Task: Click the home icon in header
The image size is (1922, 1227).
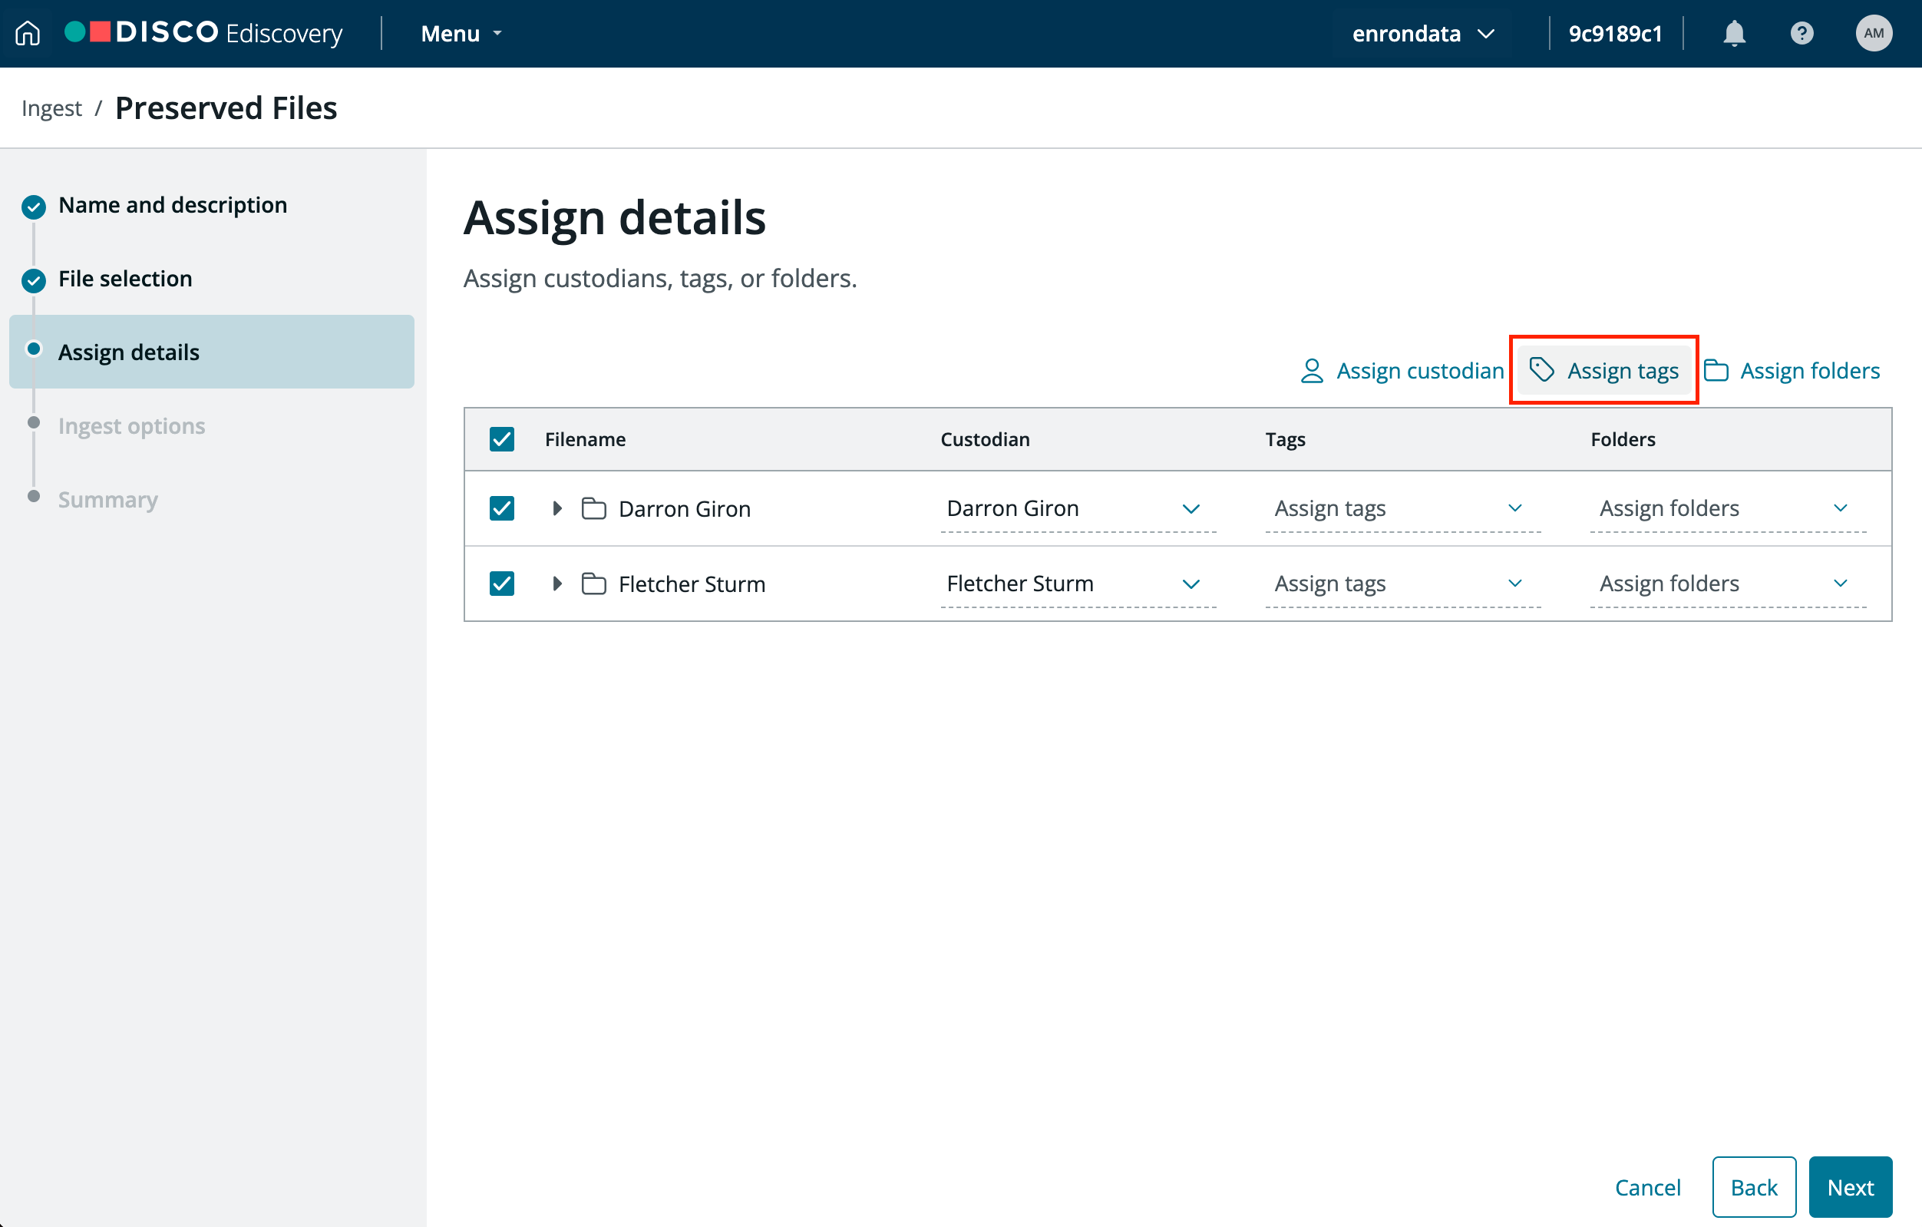Action: tap(27, 33)
